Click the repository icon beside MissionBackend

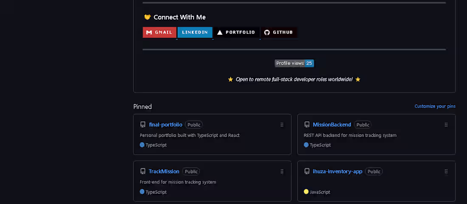[x=307, y=125]
